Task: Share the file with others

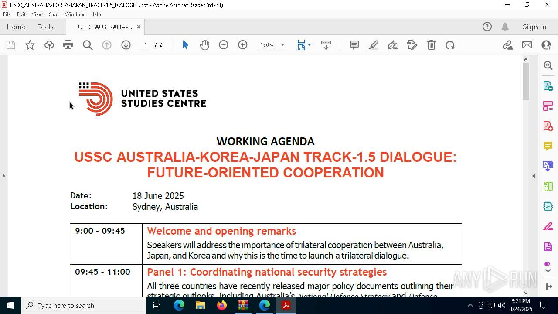Action: click(x=546, y=45)
